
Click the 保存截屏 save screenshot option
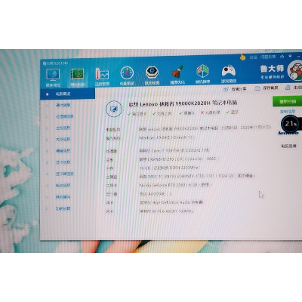click(x=267, y=88)
